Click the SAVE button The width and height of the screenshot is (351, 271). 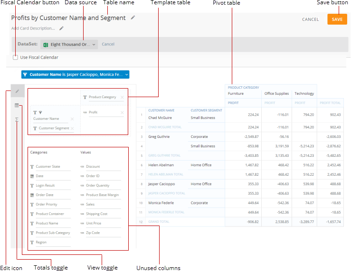coord(337,19)
